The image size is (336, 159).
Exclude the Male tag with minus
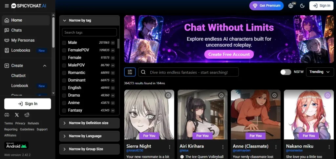113,43
